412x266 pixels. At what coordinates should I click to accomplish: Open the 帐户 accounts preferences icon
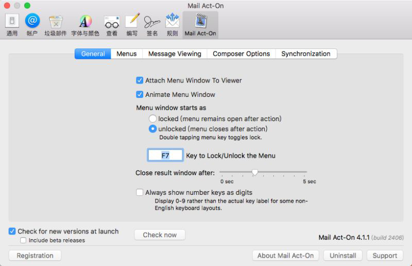click(x=32, y=25)
